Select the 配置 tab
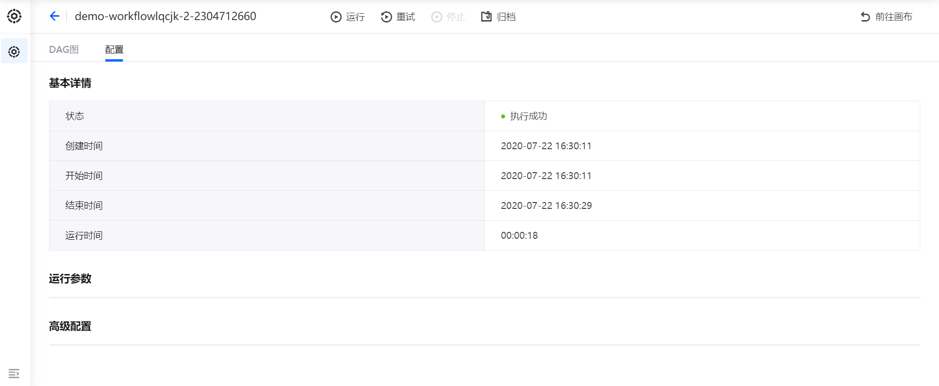 114,49
